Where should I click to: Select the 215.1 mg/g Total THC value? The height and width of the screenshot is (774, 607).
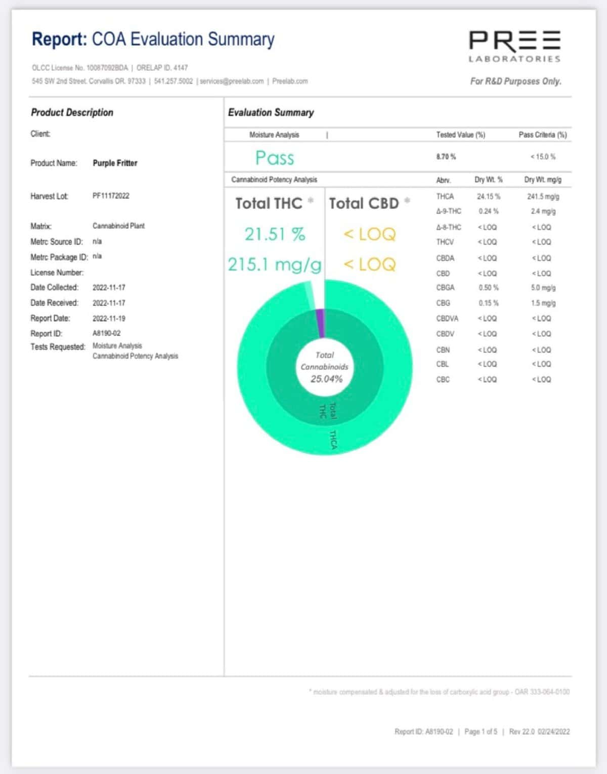click(x=274, y=264)
